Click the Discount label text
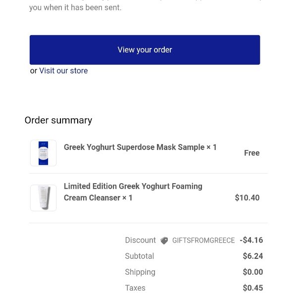Viewport: 297px width, 297px height. point(141,240)
